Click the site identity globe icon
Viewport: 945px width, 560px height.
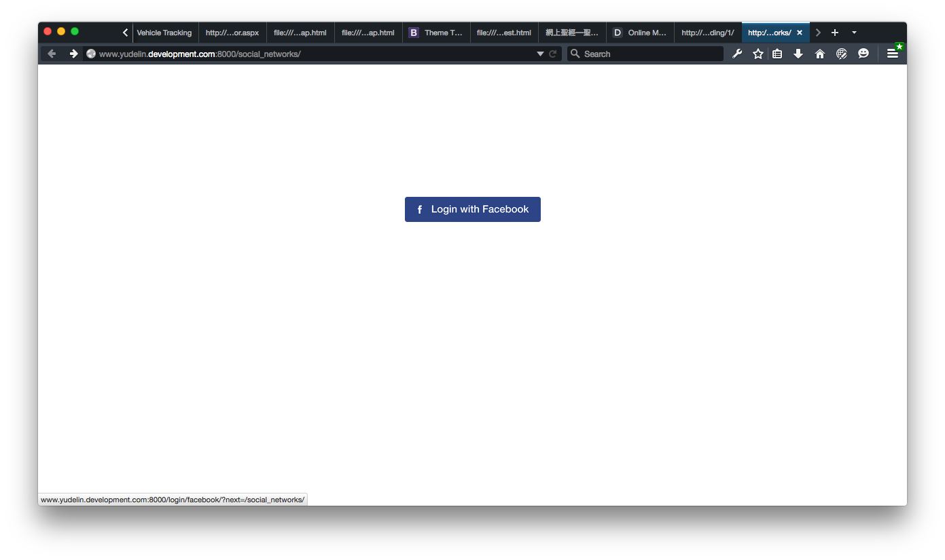point(91,54)
